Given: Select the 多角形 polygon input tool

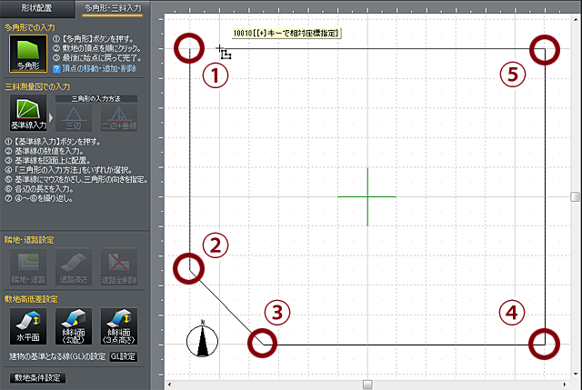Looking at the screenshot, I should pyautogui.click(x=28, y=54).
